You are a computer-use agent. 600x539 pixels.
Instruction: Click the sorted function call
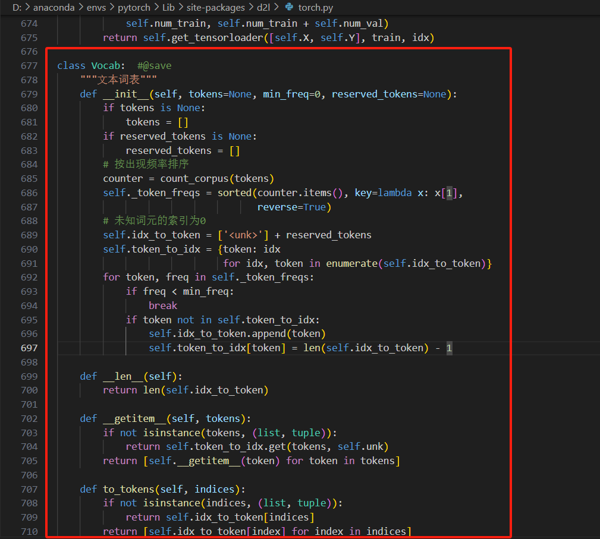pyautogui.click(x=234, y=193)
